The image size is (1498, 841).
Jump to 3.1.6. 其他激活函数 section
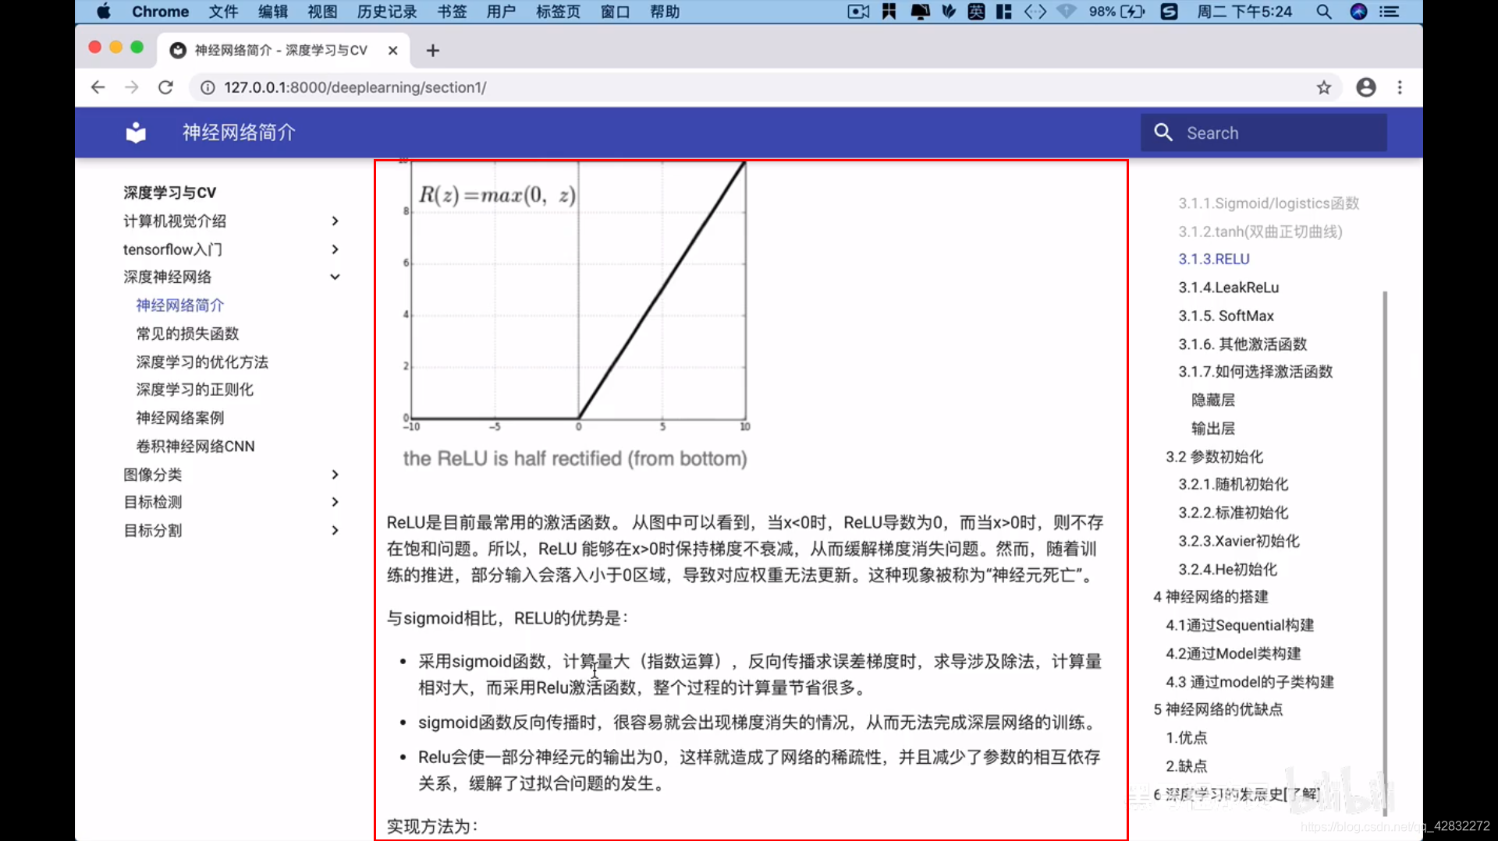pyautogui.click(x=1243, y=344)
